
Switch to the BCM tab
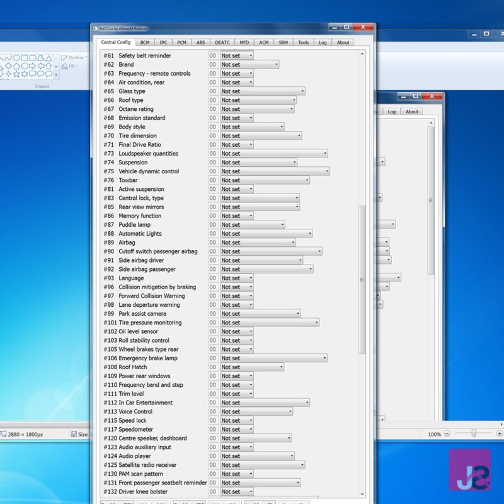coord(145,42)
